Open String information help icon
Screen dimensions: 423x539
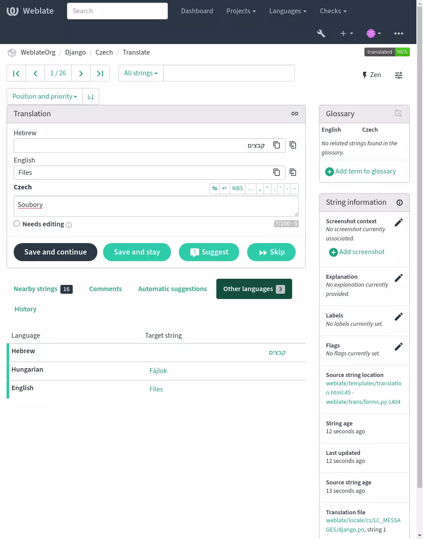[400, 203]
